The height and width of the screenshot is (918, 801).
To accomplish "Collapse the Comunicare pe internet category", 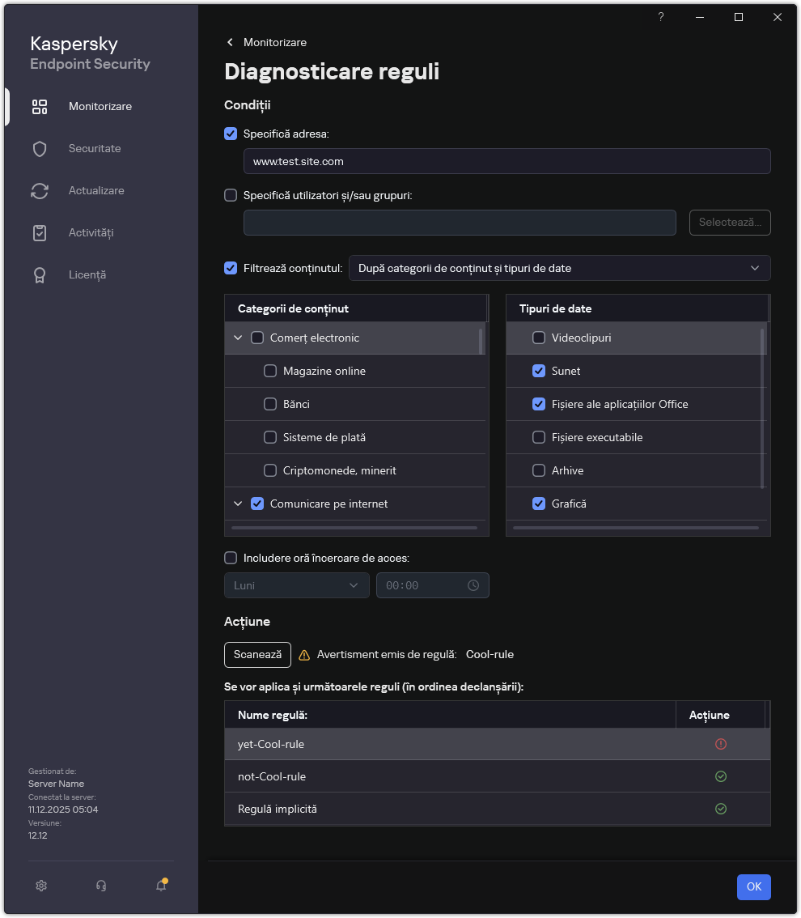I will click(x=238, y=503).
